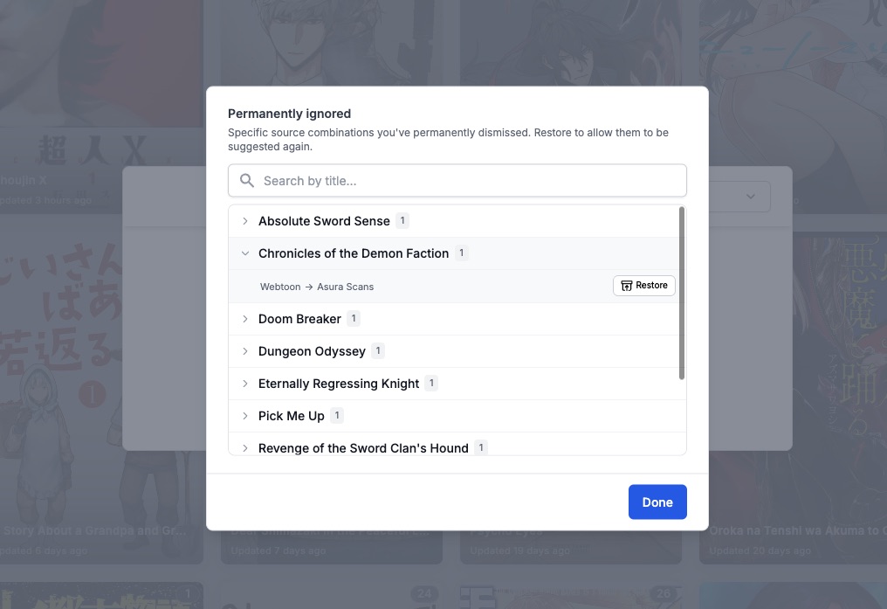
Task: Expand Revenge of the Sword Clan's Hound chevron
Action: click(x=245, y=448)
